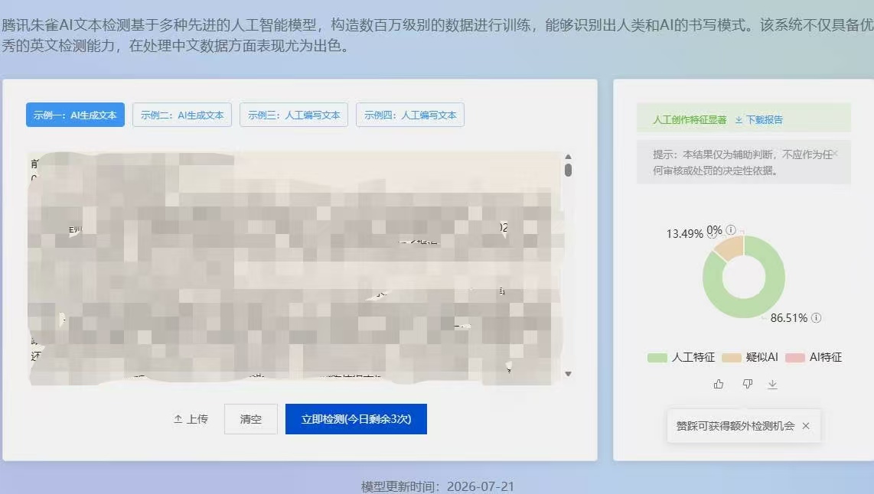Dismiss the 提示 warning notice
The height and width of the screenshot is (494, 874).
[x=835, y=153]
